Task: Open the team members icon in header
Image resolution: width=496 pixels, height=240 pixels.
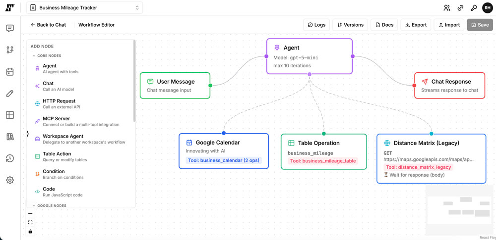Action: (x=447, y=8)
